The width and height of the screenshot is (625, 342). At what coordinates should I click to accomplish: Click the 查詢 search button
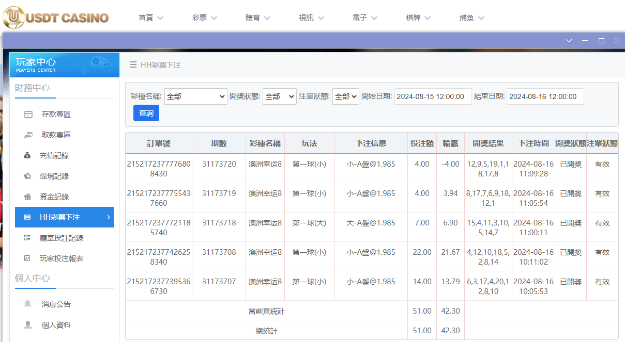(x=146, y=112)
